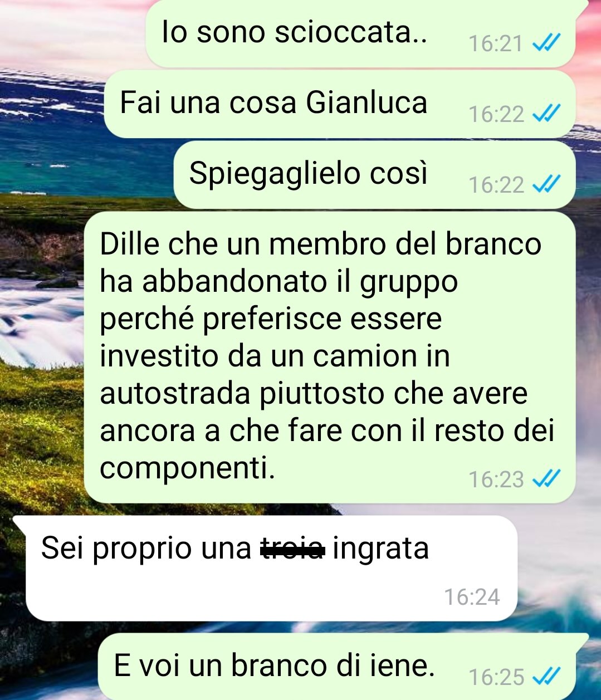Tap the double checkmark on the 'Fai una cosa Gianluca' message
Screen dimensions: 601x700
click(x=546, y=114)
